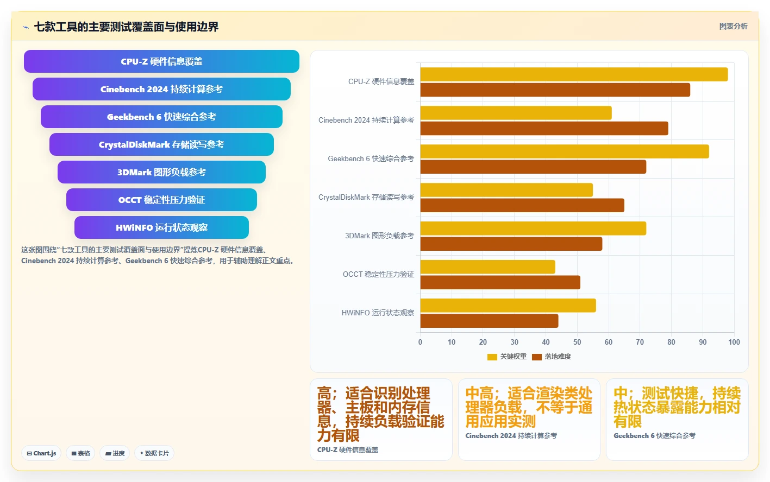This screenshot has height=482, width=770.
Task: Click the yellow 关键权重 bar for CPU-Z
Action: 574,74
